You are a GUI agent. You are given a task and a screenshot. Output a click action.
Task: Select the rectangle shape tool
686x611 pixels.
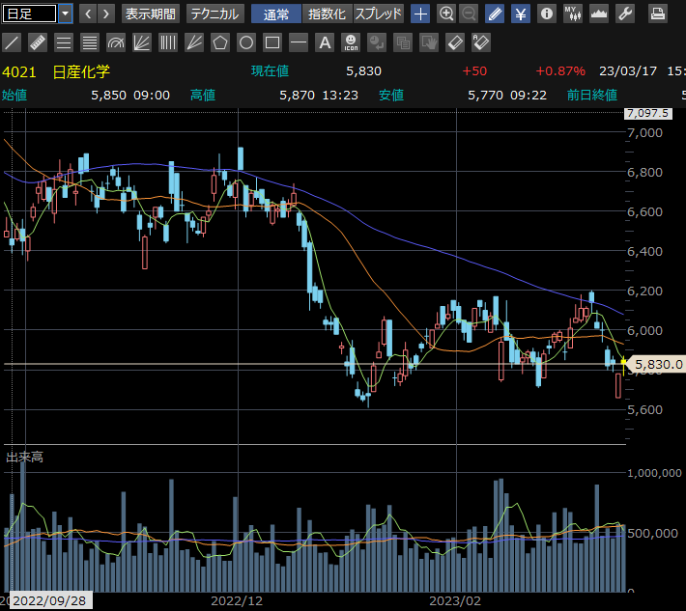(x=272, y=42)
